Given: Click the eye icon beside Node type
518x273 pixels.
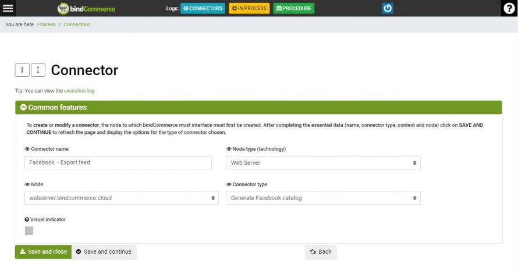Looking at the screenshot, I should [x=228, y=149].
